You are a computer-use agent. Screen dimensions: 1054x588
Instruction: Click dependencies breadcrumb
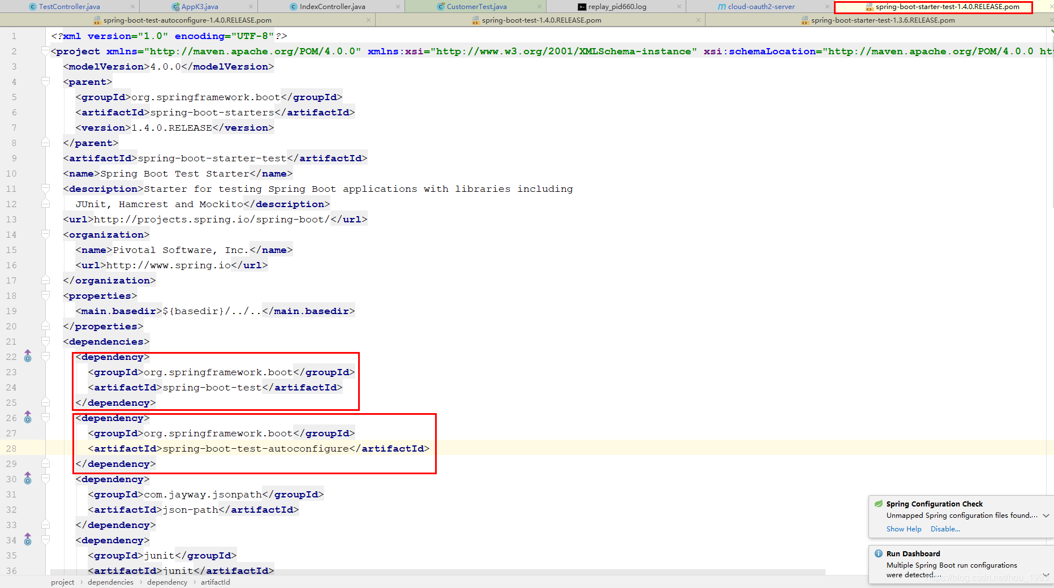click(x=110, y=582)
